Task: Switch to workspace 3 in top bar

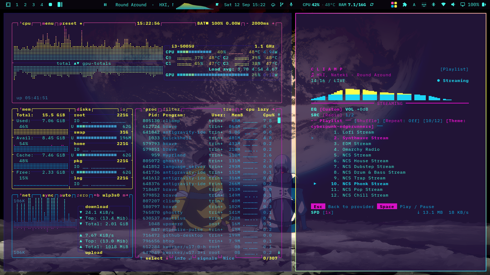Action: click(x=33, y=5)
